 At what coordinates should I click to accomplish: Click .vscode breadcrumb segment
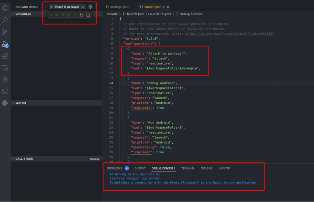[x=112, y=14]
